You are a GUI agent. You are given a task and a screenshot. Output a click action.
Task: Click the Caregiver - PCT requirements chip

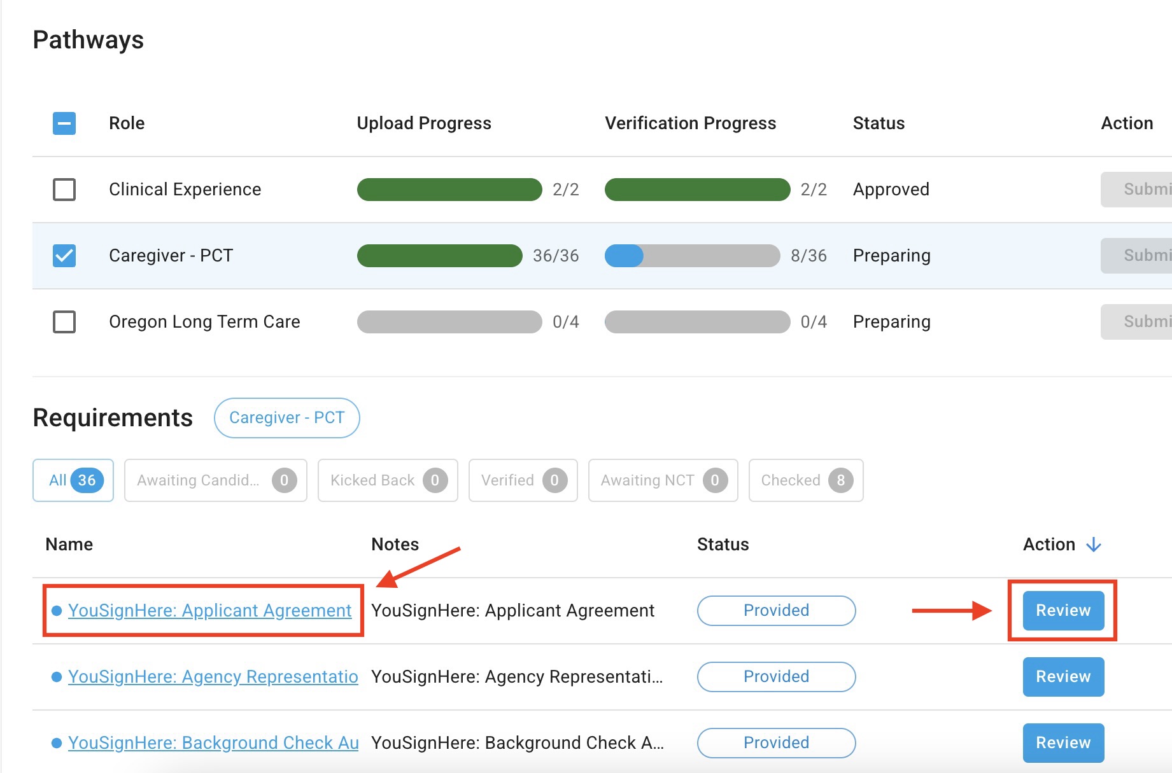(x=286, y=418)
